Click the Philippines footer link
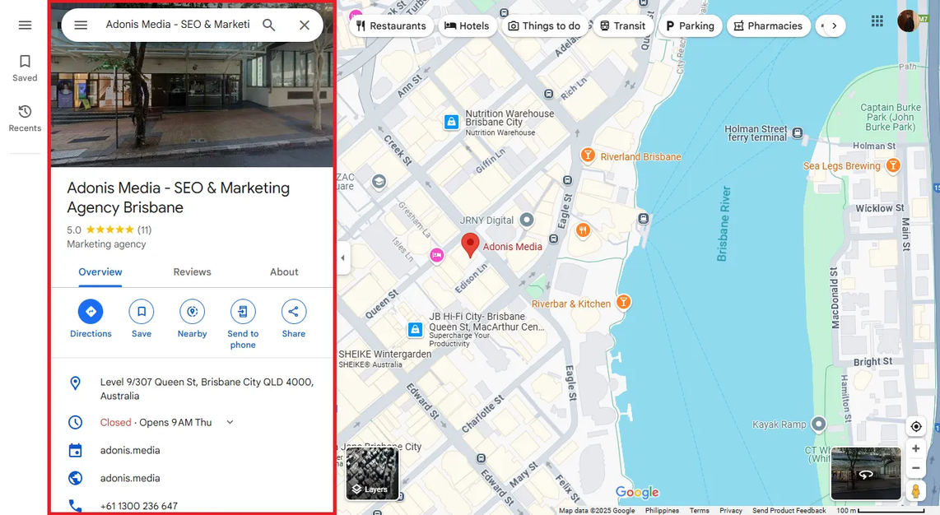Screen dimensions: 940x515 pyautogui.click(x=662, y=510)
